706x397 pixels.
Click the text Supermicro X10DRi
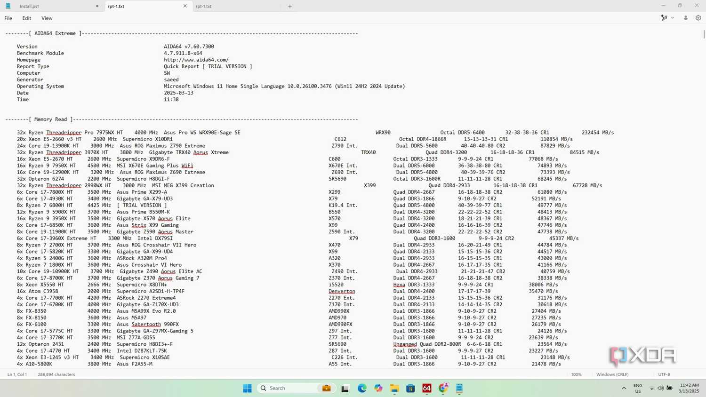[x=148, y=139]
